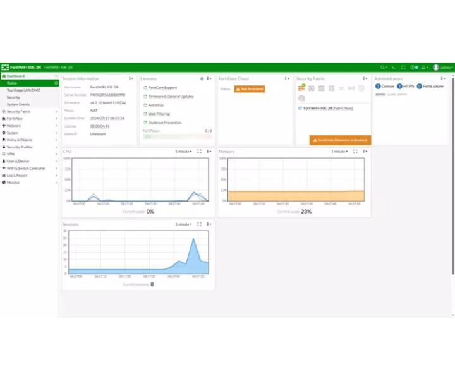Click fourth Security Fabric device icon
The width and height of the screenshot is (455, 379).
point(331,88)
